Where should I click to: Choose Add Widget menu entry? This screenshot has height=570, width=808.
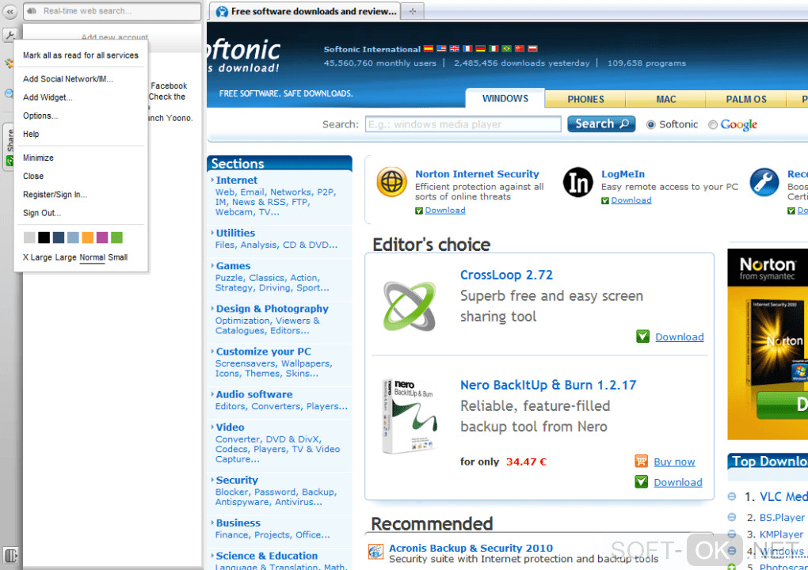(x=48, y=97)
